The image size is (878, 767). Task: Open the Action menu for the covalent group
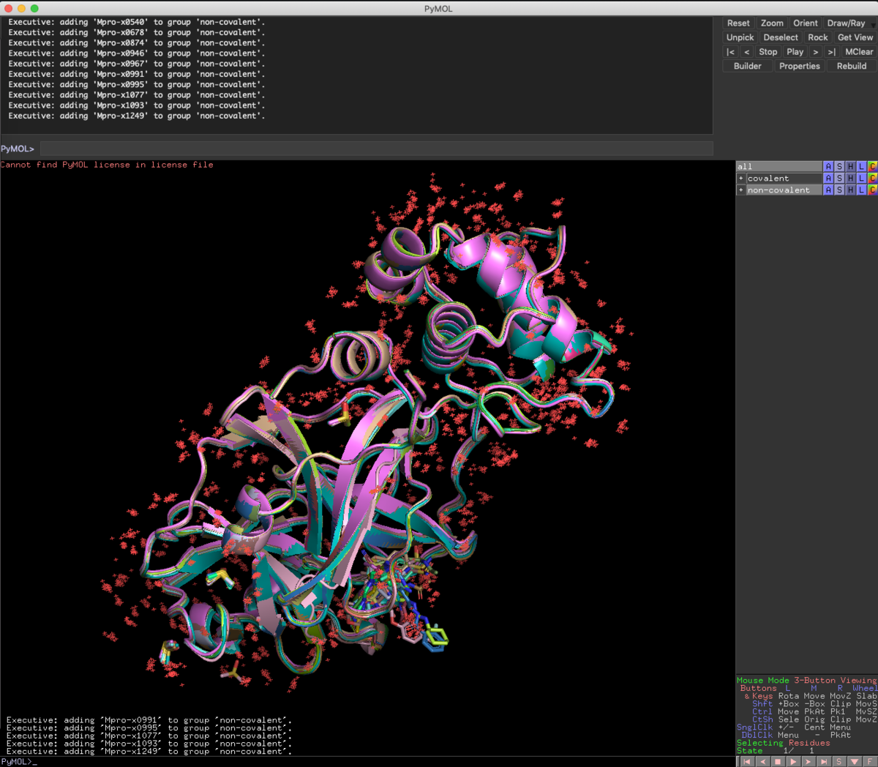click(828, 178)
